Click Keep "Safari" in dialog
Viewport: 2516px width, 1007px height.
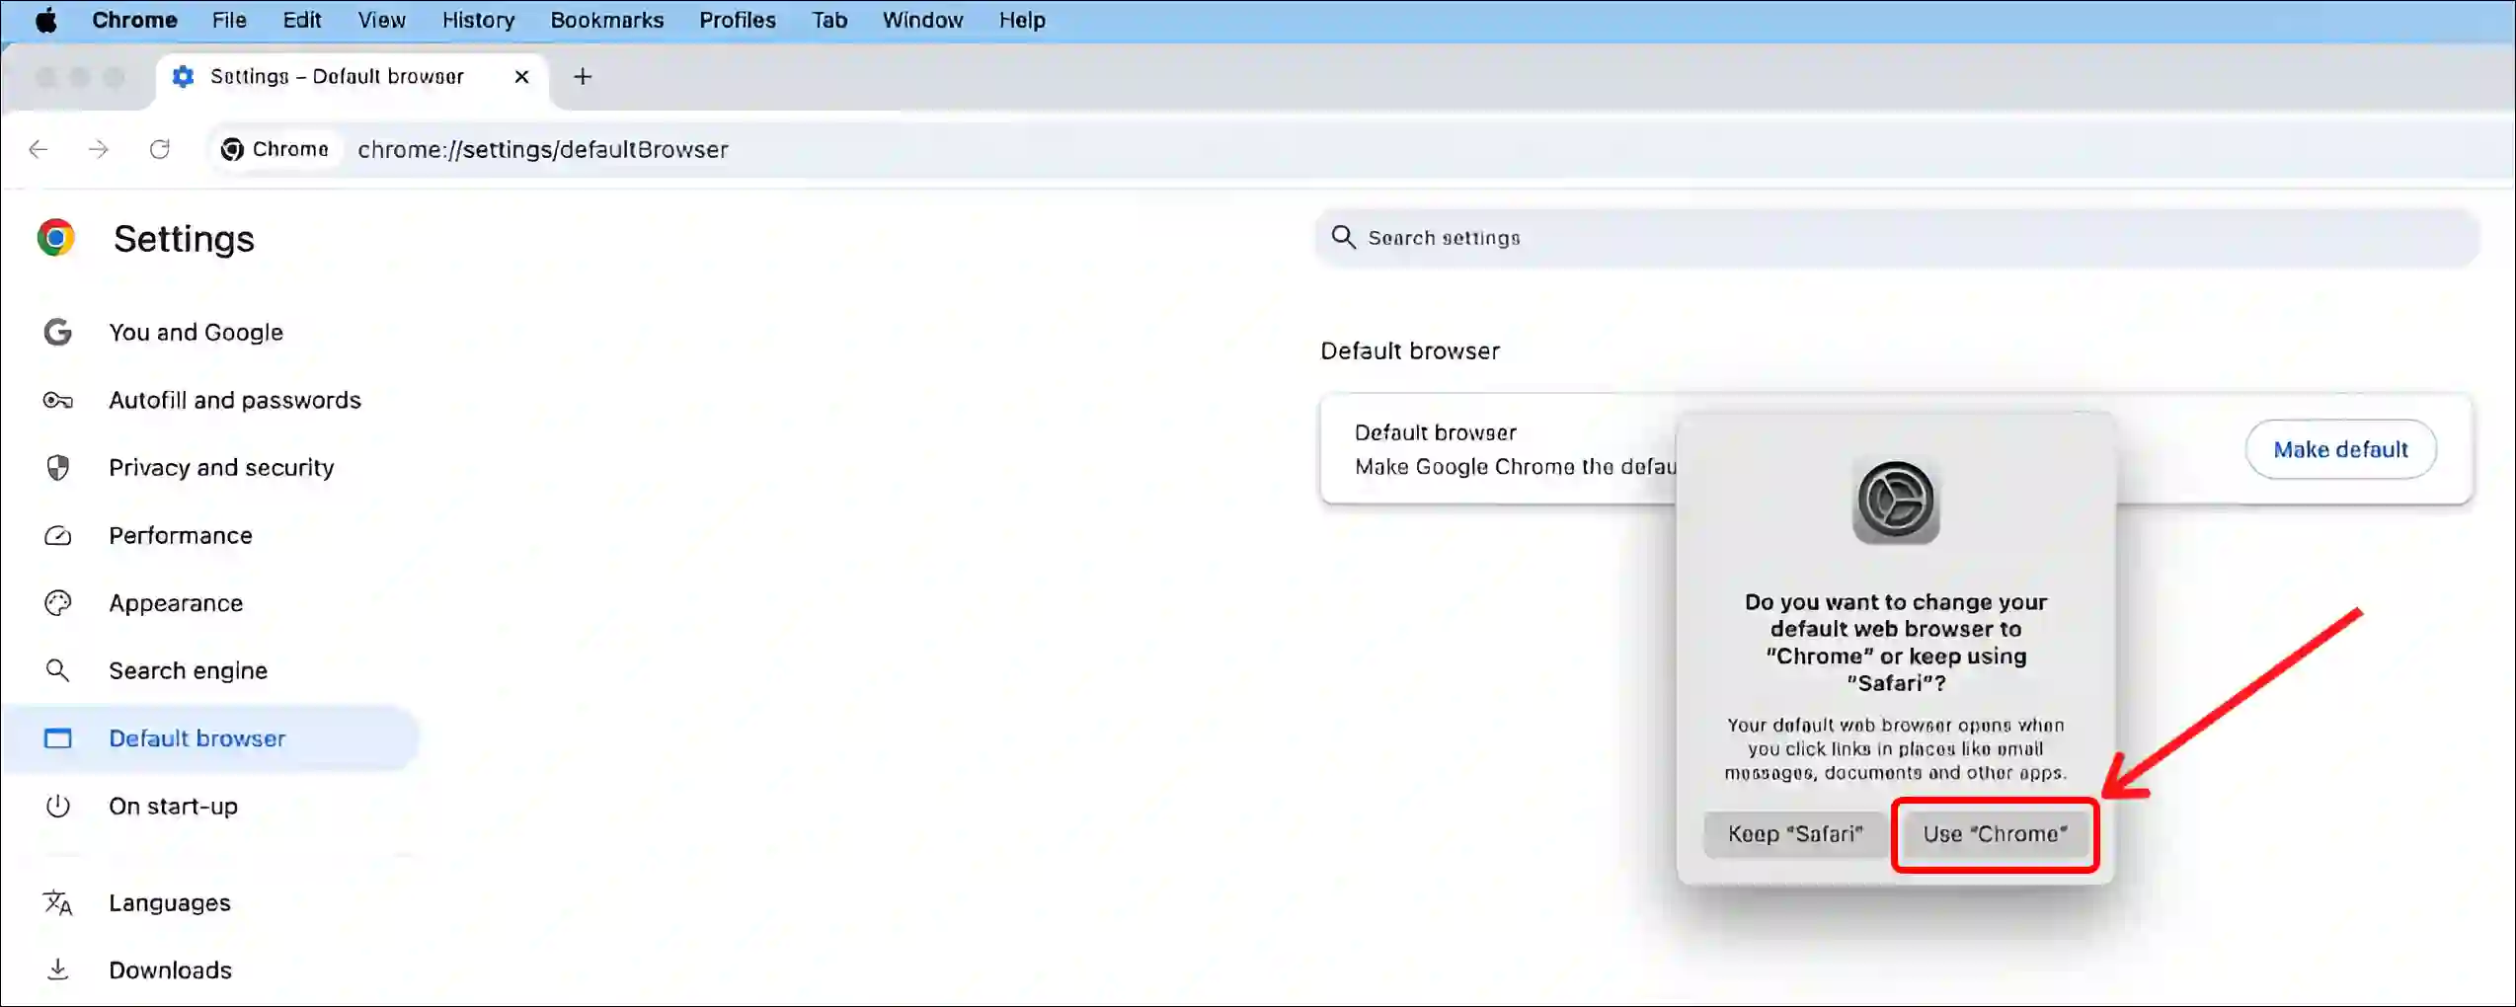coord(1795,834)
